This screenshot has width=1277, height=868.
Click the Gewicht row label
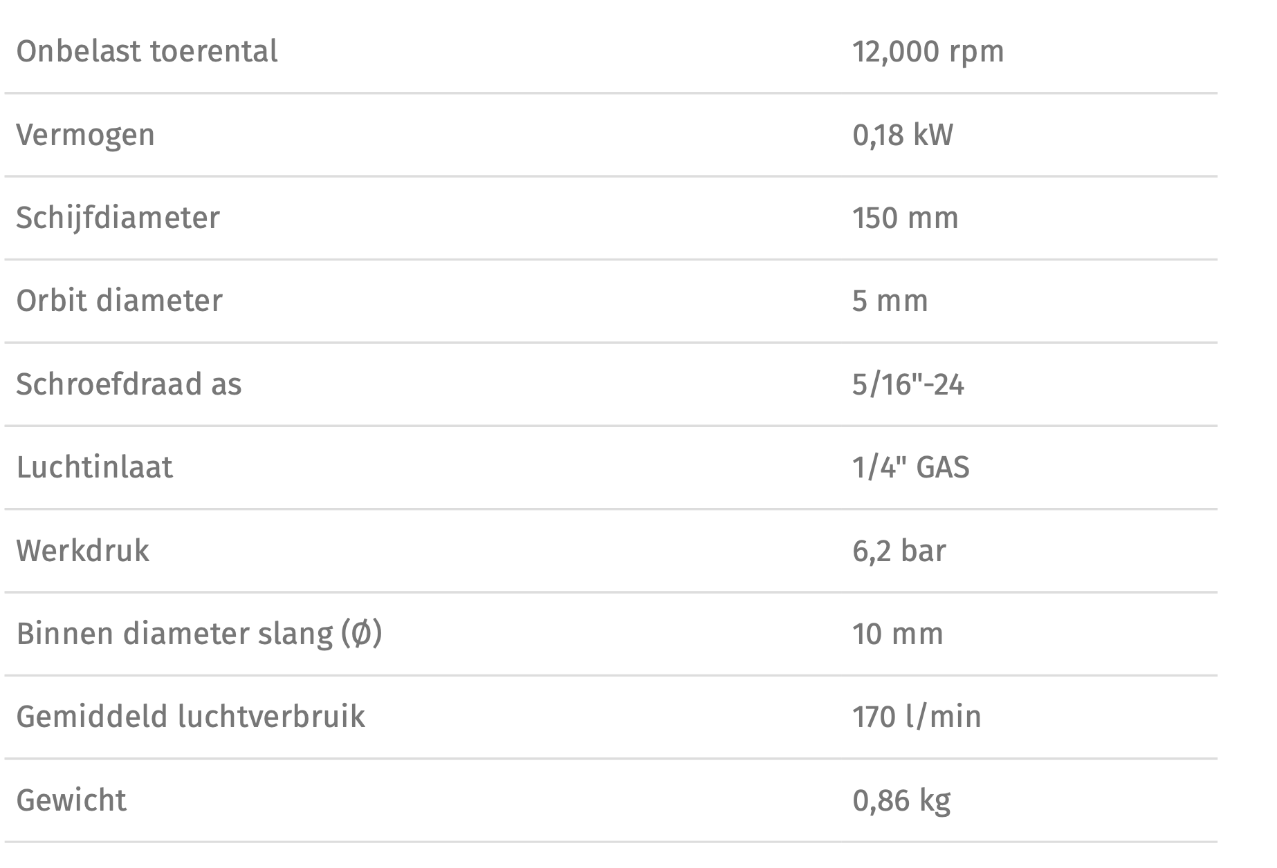[71, 800]
